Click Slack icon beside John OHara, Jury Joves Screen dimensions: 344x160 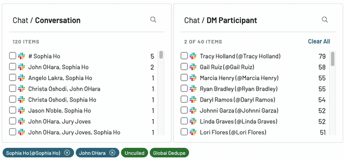(21, 121)
